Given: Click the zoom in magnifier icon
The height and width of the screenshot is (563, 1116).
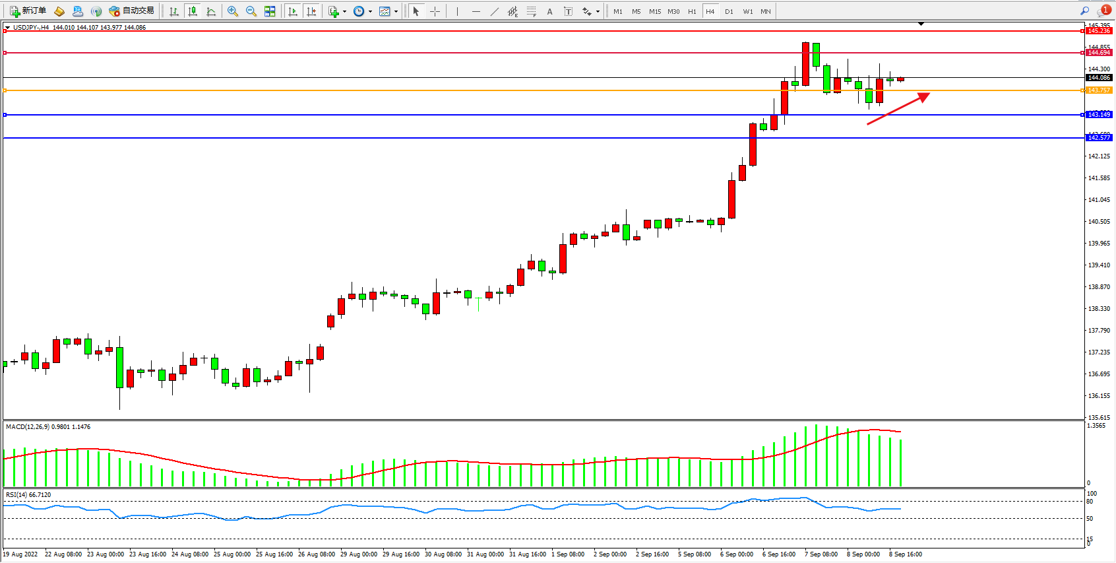Looking at the screenshot, I should [232, 11].
